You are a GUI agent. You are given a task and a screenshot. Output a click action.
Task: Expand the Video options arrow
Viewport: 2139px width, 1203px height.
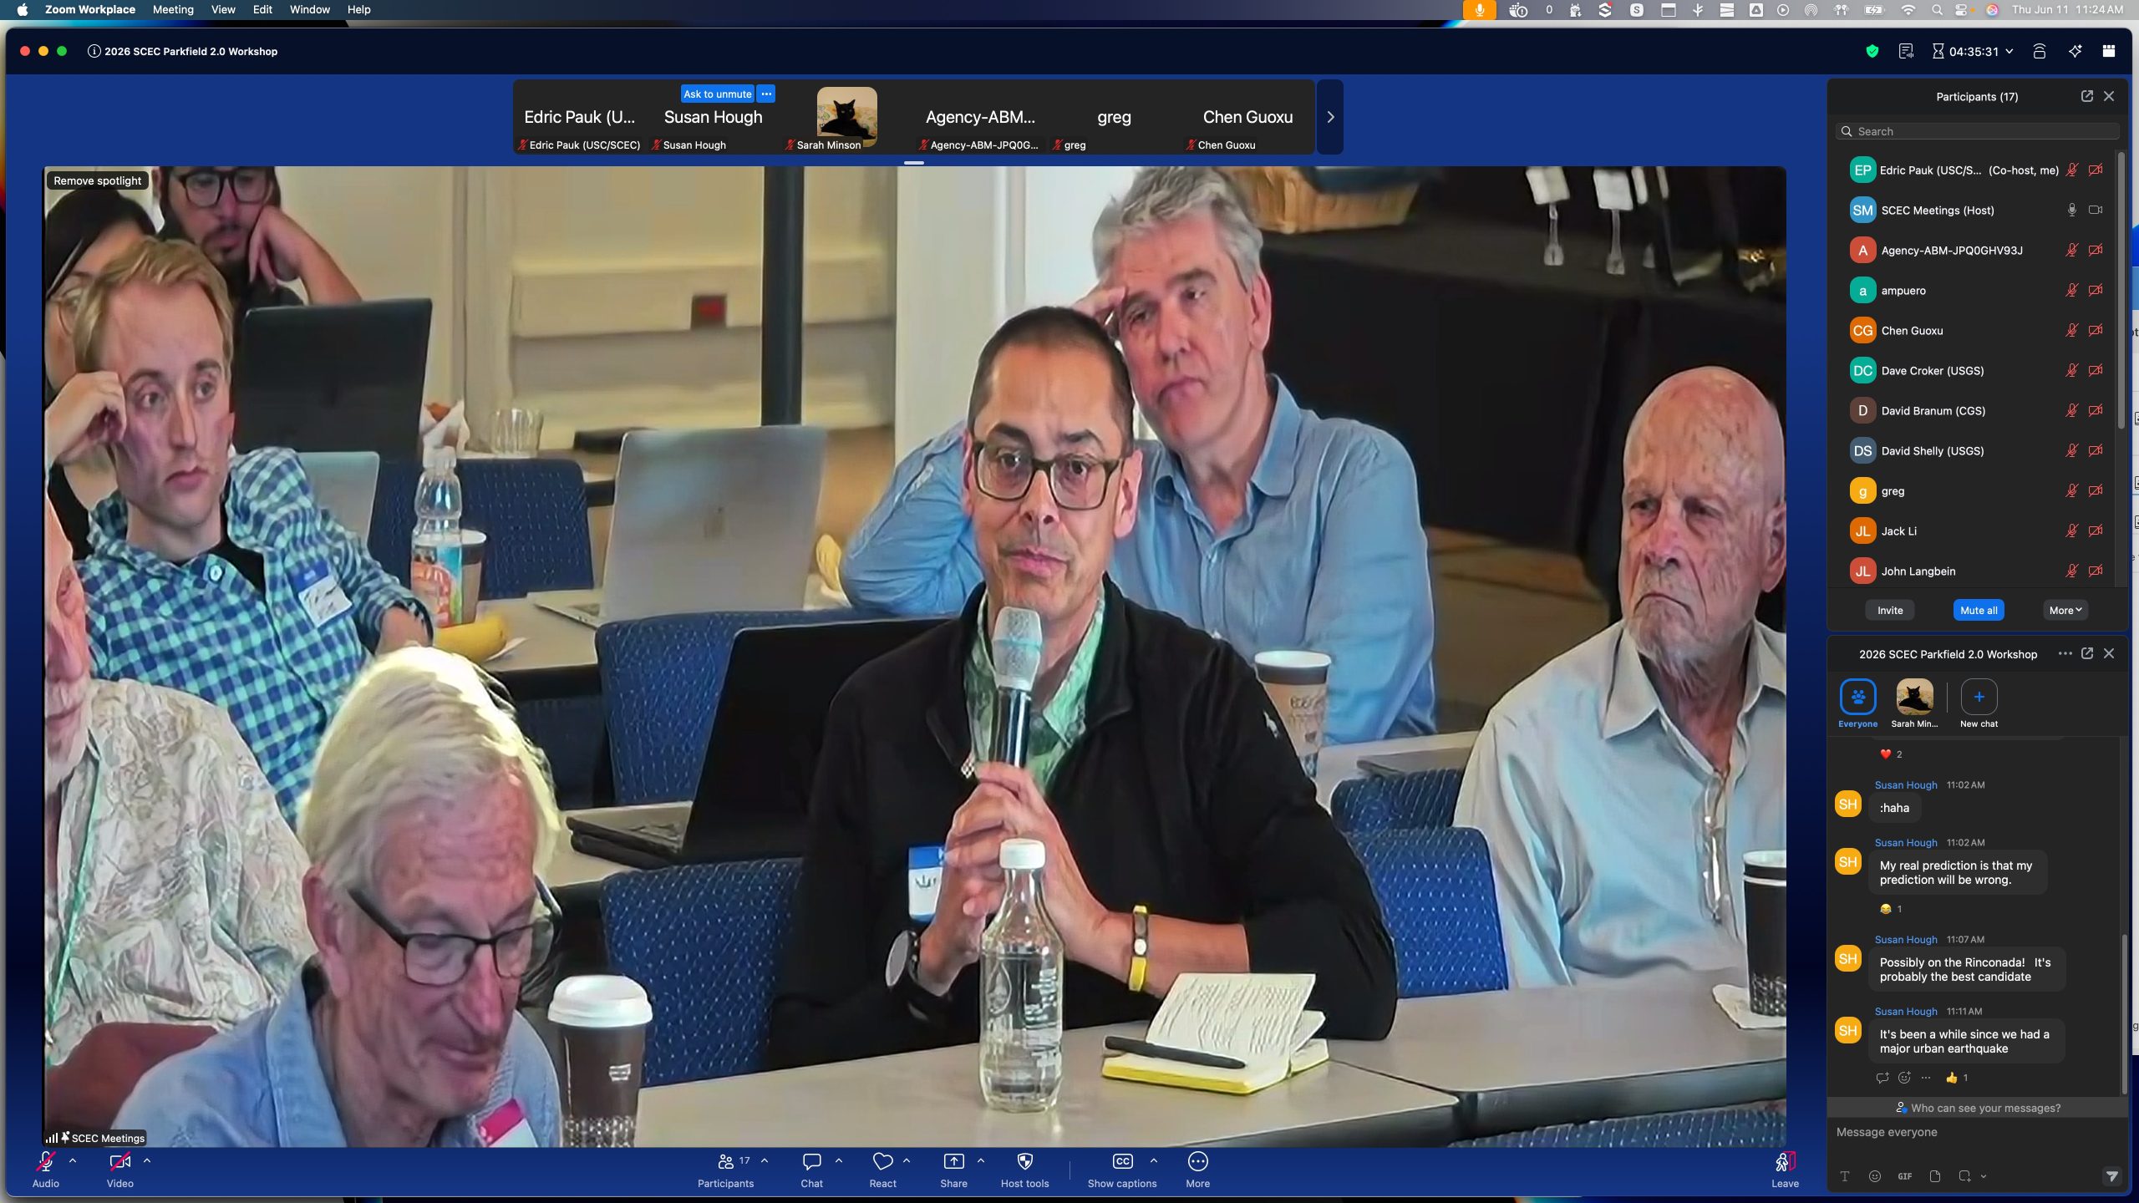pyautogui.click(x=147, y=1160)
